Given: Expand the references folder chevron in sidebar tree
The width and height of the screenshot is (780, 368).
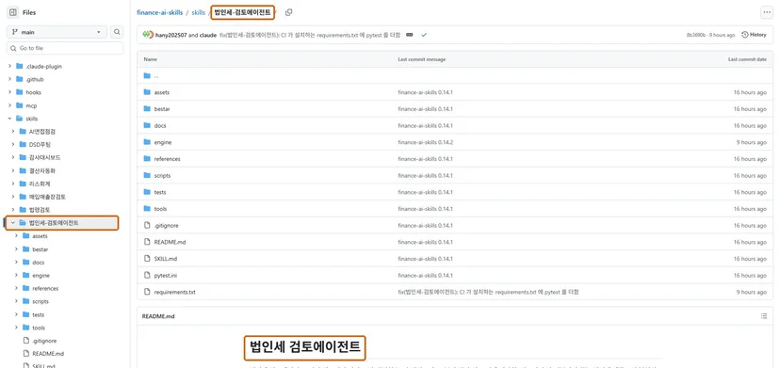Looking at the screenshot, I should (16, 288).
